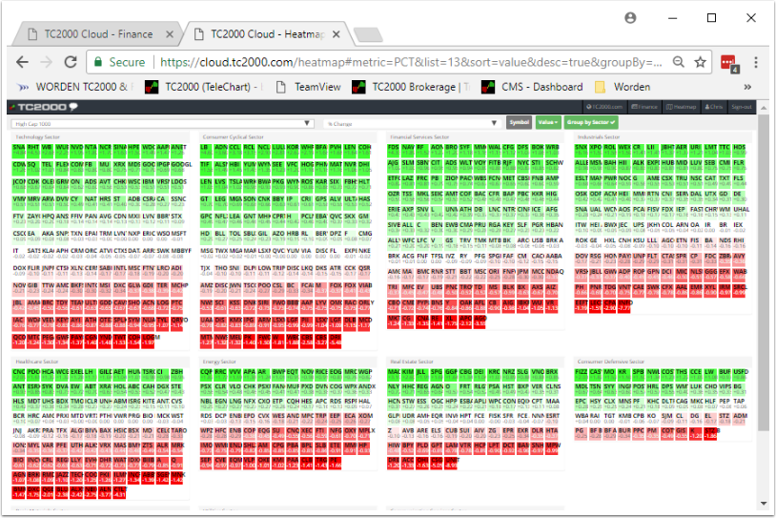Open the red extension icon with badge 4
This screenshot has height=518, width=776.
[729, 63]
